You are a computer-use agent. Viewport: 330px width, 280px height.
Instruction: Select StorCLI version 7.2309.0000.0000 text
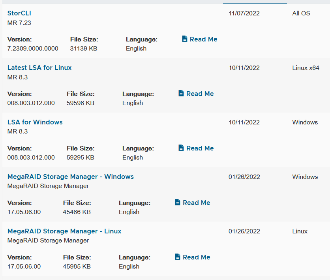pyautogui.click(x=33, y=49)
